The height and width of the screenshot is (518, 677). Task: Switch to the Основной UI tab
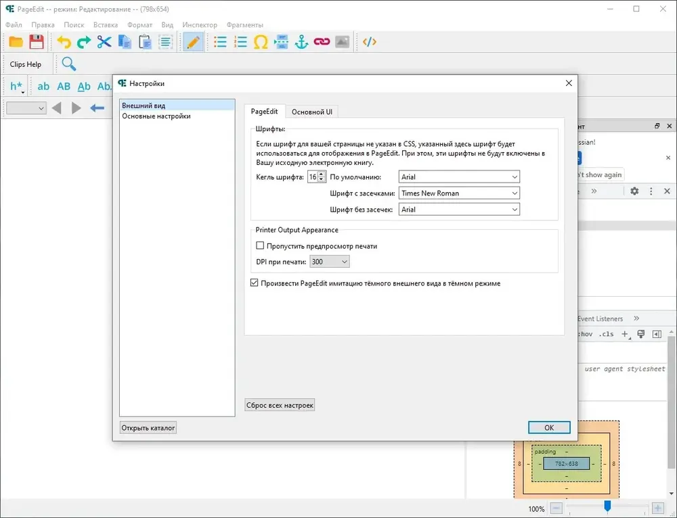(311, 112)
